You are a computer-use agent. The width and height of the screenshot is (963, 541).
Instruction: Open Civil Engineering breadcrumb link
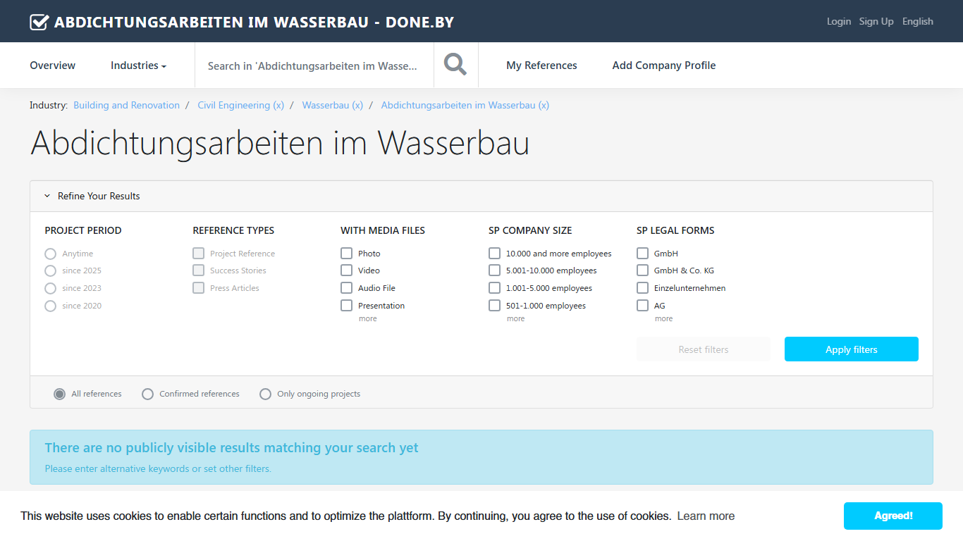(240, 105)
